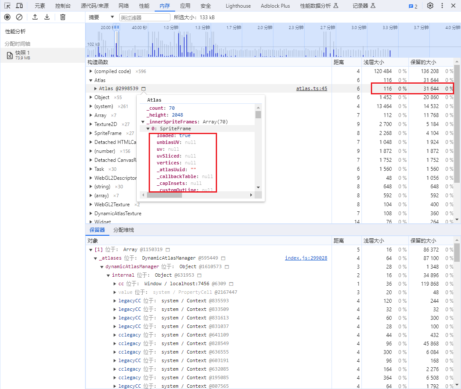
Task: Switch to the 网络 tab
Action: point(123,6)
